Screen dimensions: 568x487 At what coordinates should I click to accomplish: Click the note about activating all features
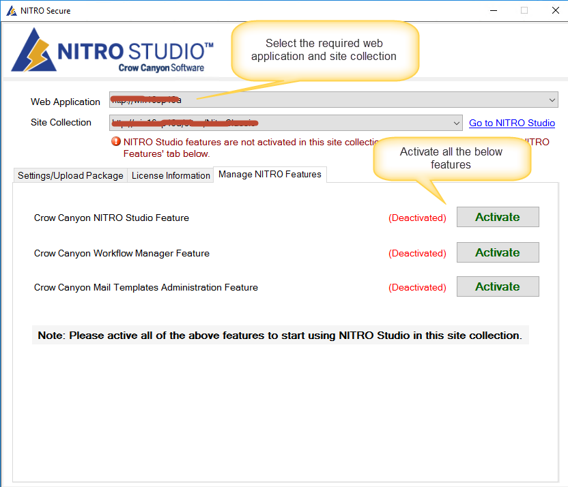pyautogui.click(x=280, y=335)
